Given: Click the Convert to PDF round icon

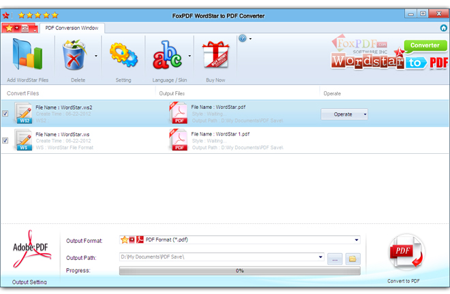Looking at the screenshot, I should (406, 252).
